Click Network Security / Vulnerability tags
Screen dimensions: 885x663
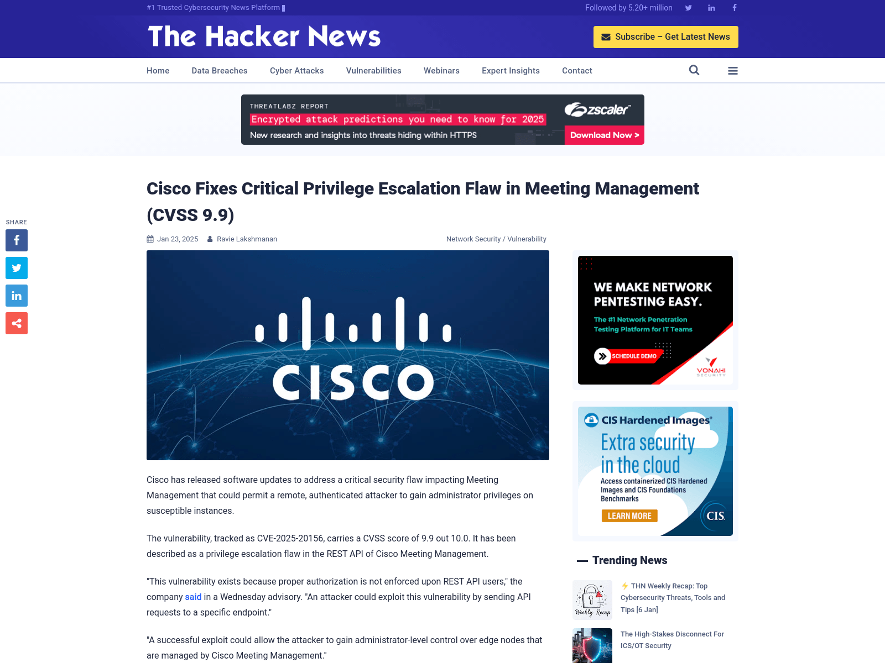pyautogui.click(x=496, y=239)
